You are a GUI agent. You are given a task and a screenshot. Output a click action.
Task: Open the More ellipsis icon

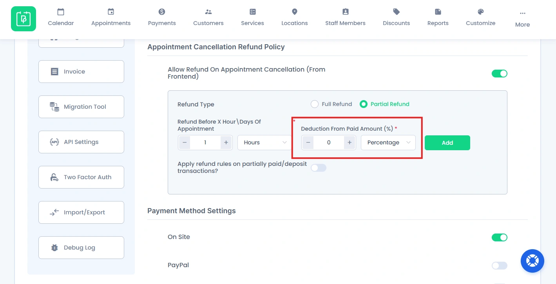click(x=523, y=13)
